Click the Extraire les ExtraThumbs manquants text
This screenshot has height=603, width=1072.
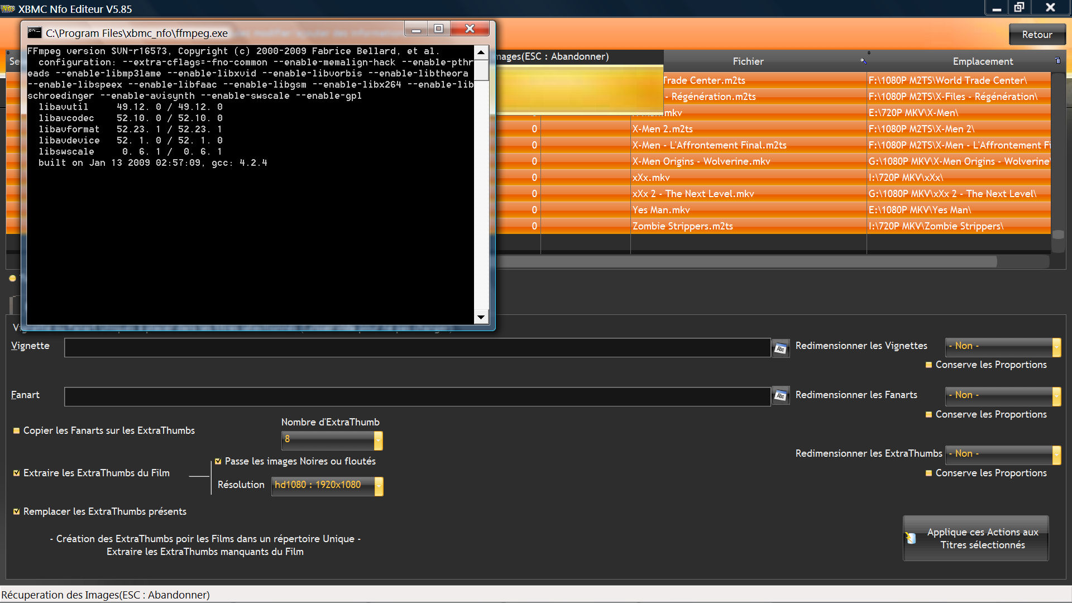[205, 552]
